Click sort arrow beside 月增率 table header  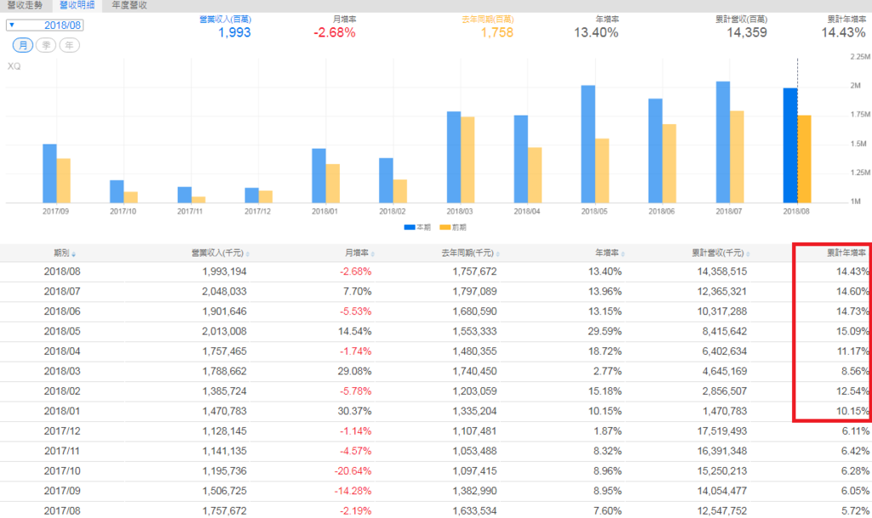[x=373, y=254]
